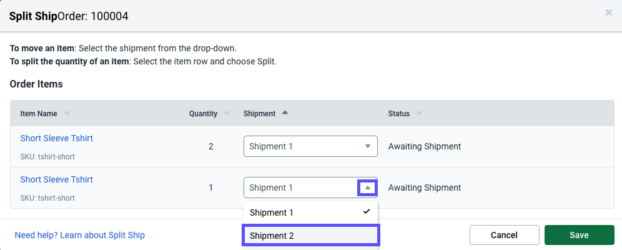
Task: Select SKU text in quantity 2 row
Action: [x=47, y=157]
